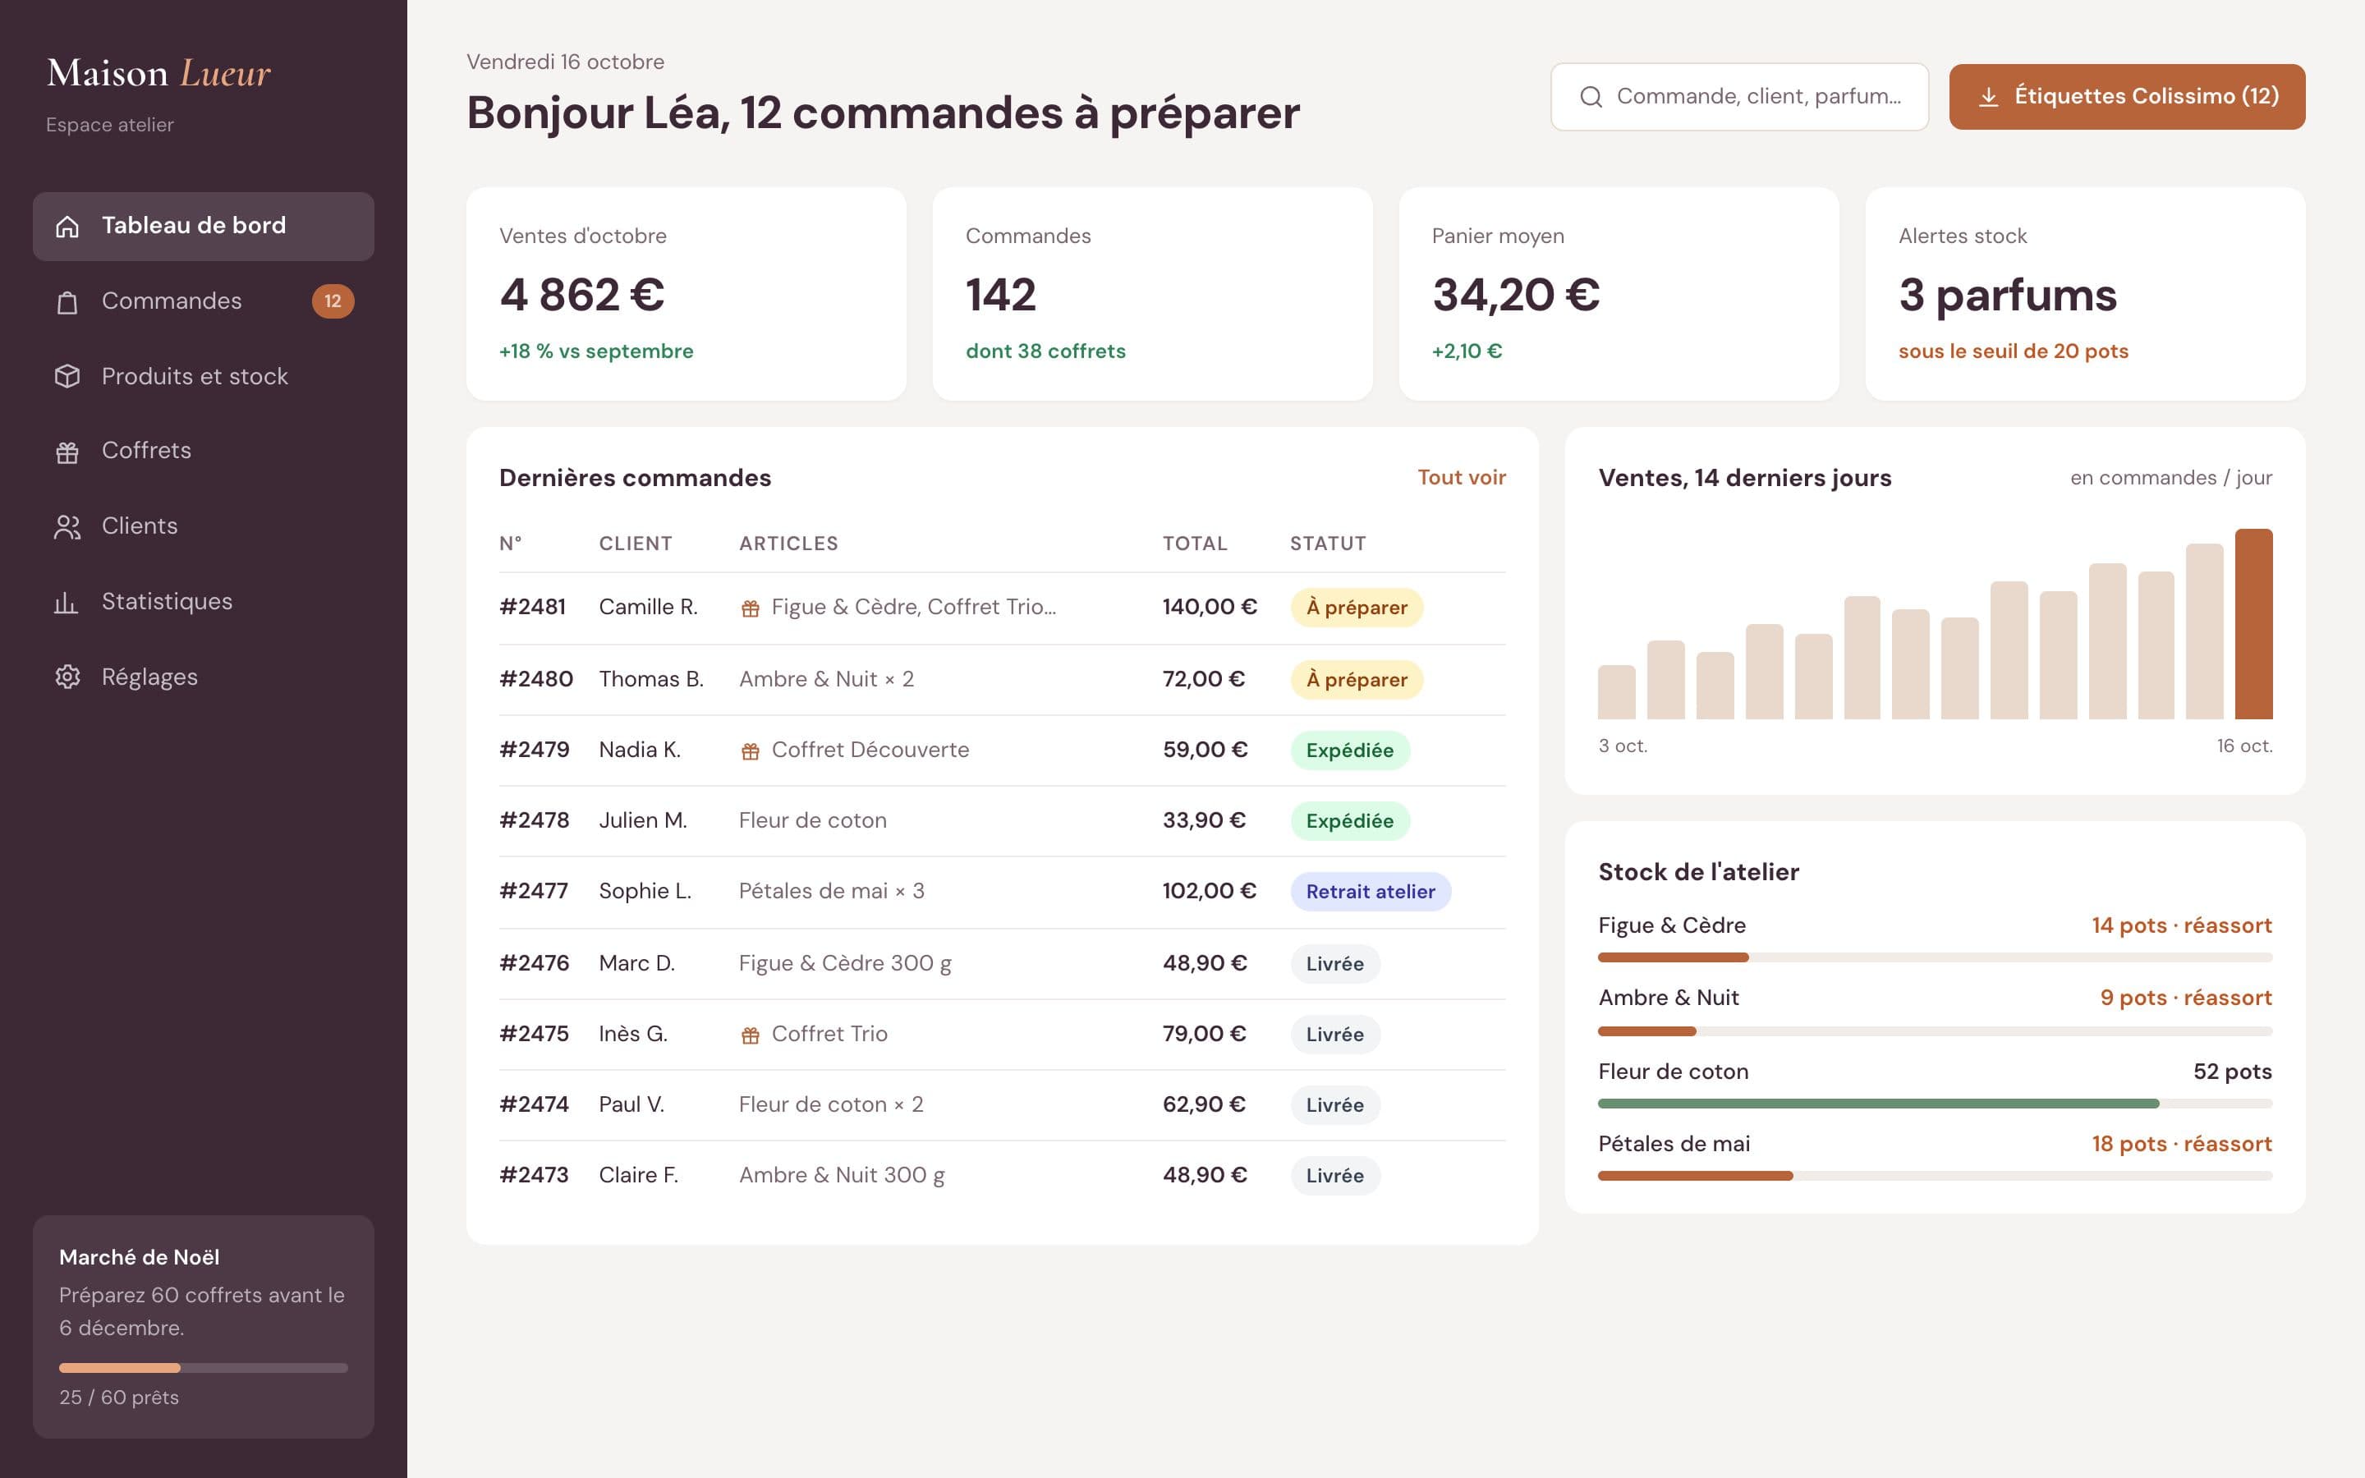Click the gear icon for Réglages
Screen dimensions: 2365x1478
tap(67, 677)
